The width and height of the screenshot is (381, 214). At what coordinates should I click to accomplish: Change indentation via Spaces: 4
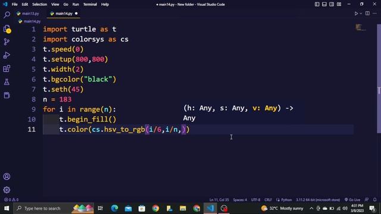240,200
